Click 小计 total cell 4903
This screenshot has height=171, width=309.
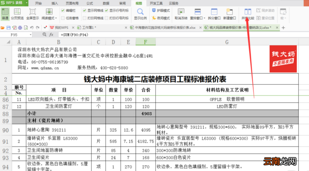coord(146,114)
